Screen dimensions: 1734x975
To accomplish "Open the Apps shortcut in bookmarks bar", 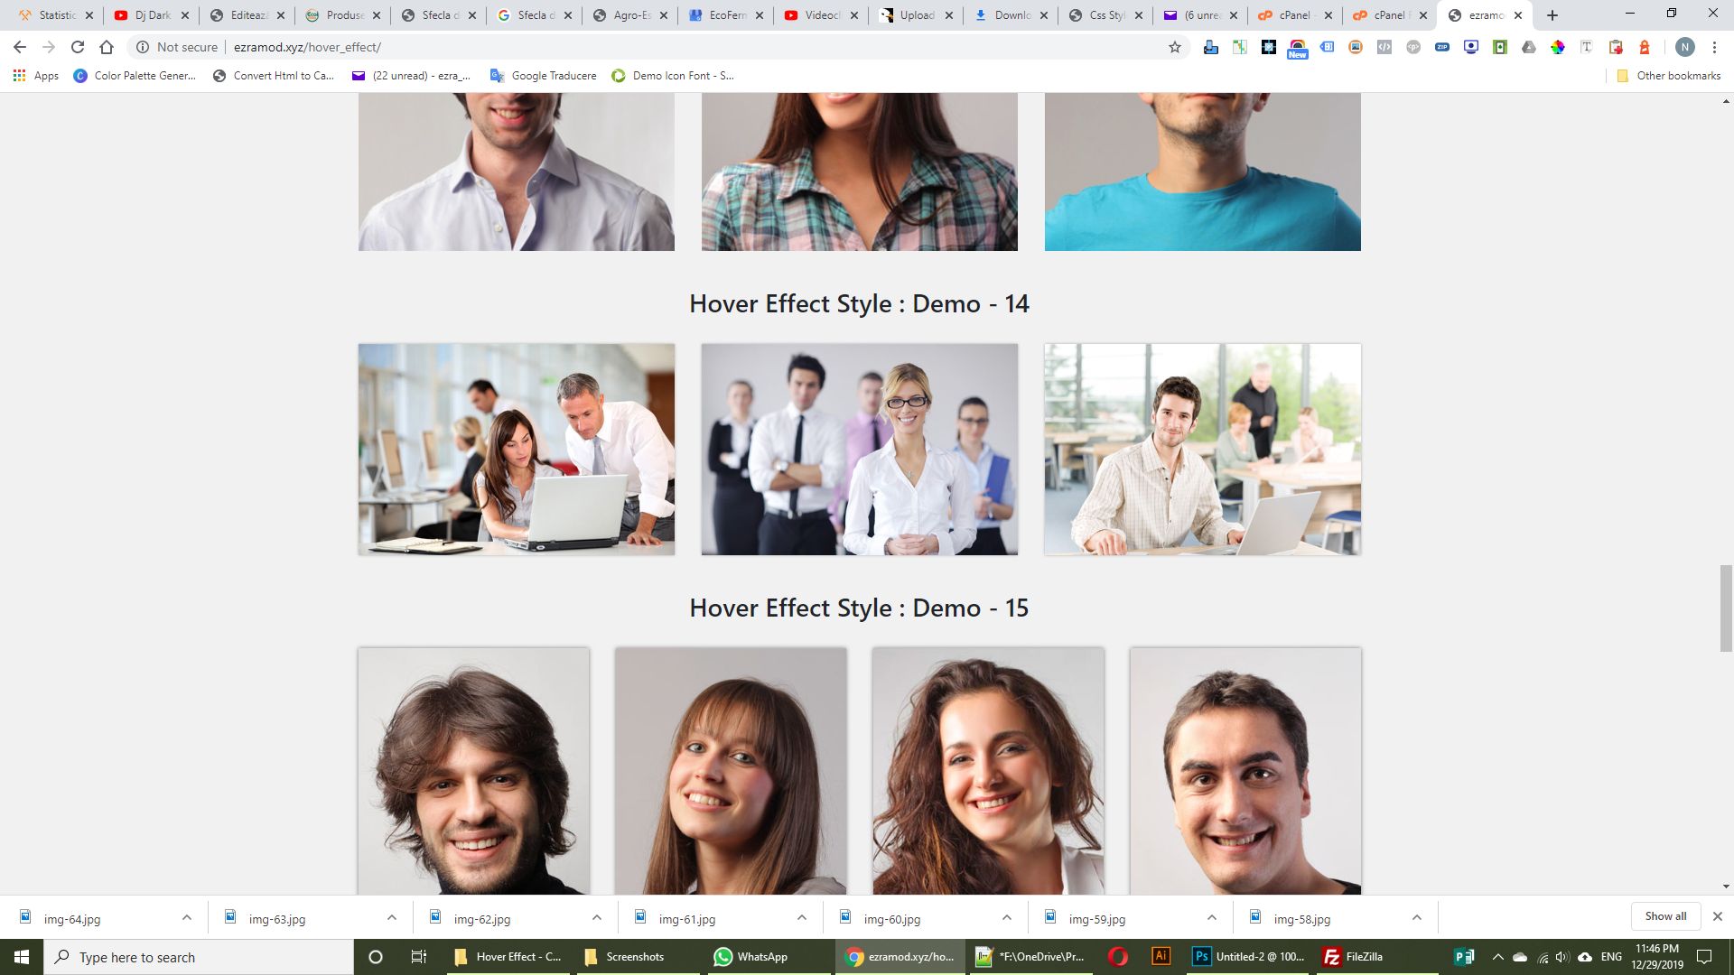I will click(x=36, y=76).
